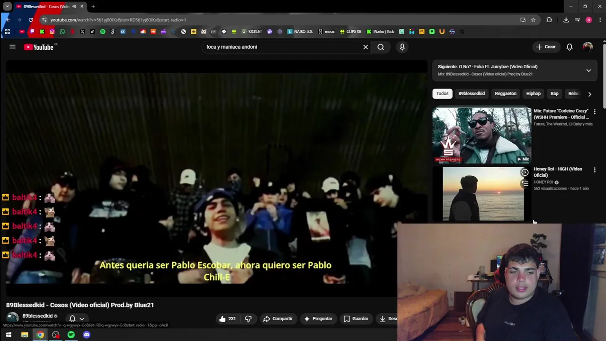This screenshot has width=606, height=341.
Task: Open the music bookmark folder
Action: point(326,32)
